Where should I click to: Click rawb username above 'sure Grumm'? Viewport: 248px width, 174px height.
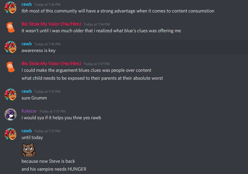point(27,91)
